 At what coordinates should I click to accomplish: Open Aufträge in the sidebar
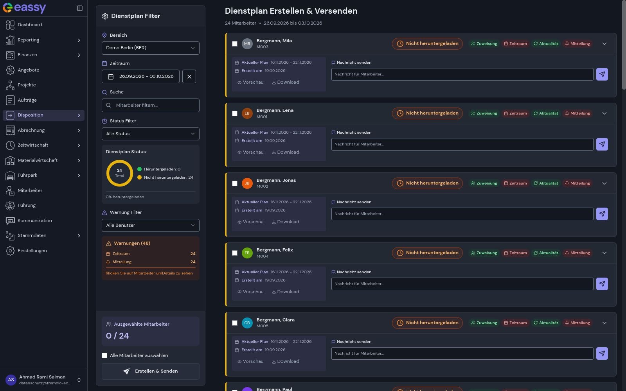pyautogui.click(x=43, y=100)
